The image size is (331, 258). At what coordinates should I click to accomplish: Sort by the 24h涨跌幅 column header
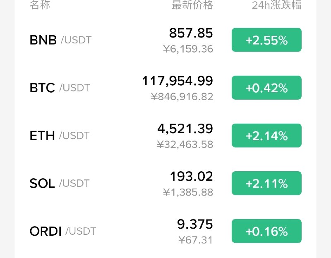(x=277, y=5)
